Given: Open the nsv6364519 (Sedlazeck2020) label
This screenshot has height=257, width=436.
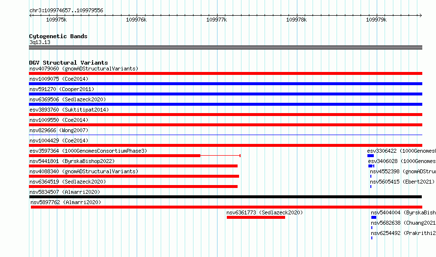Looking at the screenshot, I should click(68, 182).
